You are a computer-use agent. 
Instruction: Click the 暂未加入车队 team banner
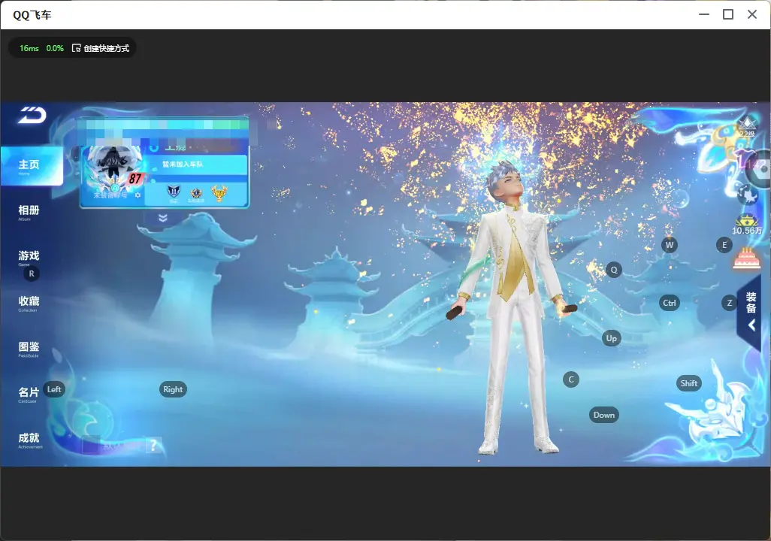[x=197, y=165]
